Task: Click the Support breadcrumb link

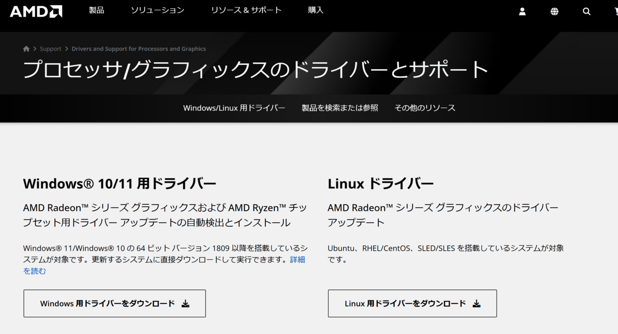Action: 50,49
